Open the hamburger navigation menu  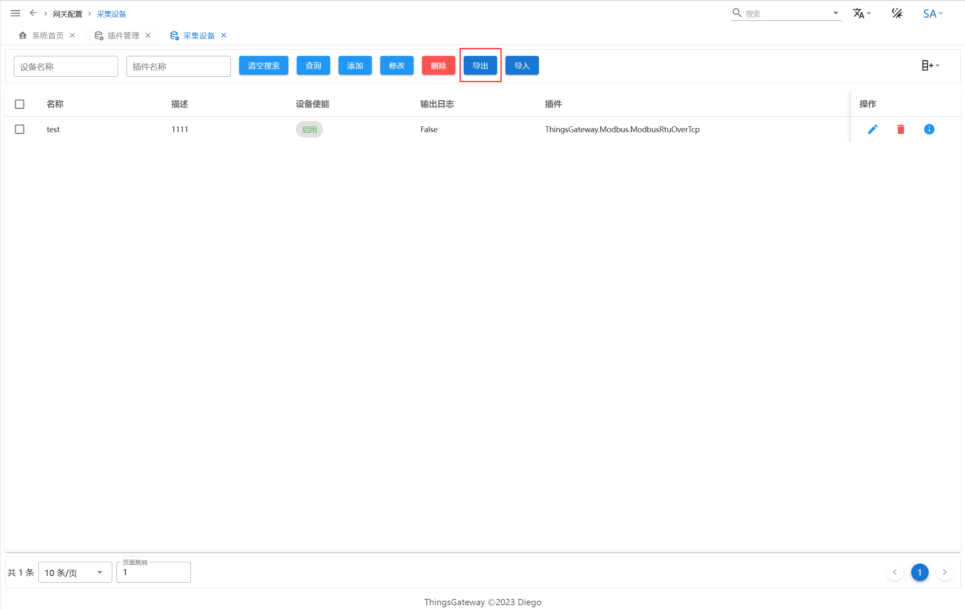point(15,13)
